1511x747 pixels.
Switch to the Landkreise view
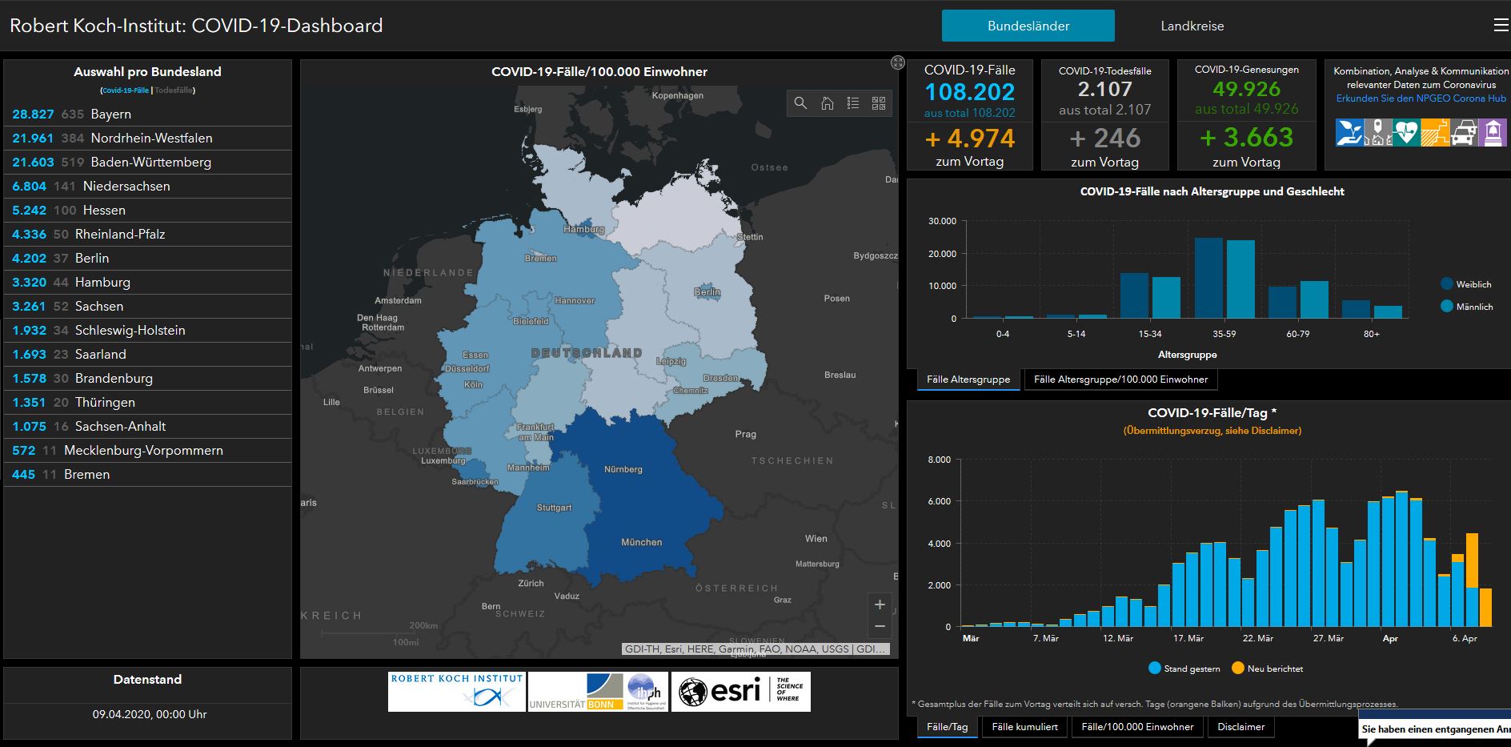tap(1193, 26)
